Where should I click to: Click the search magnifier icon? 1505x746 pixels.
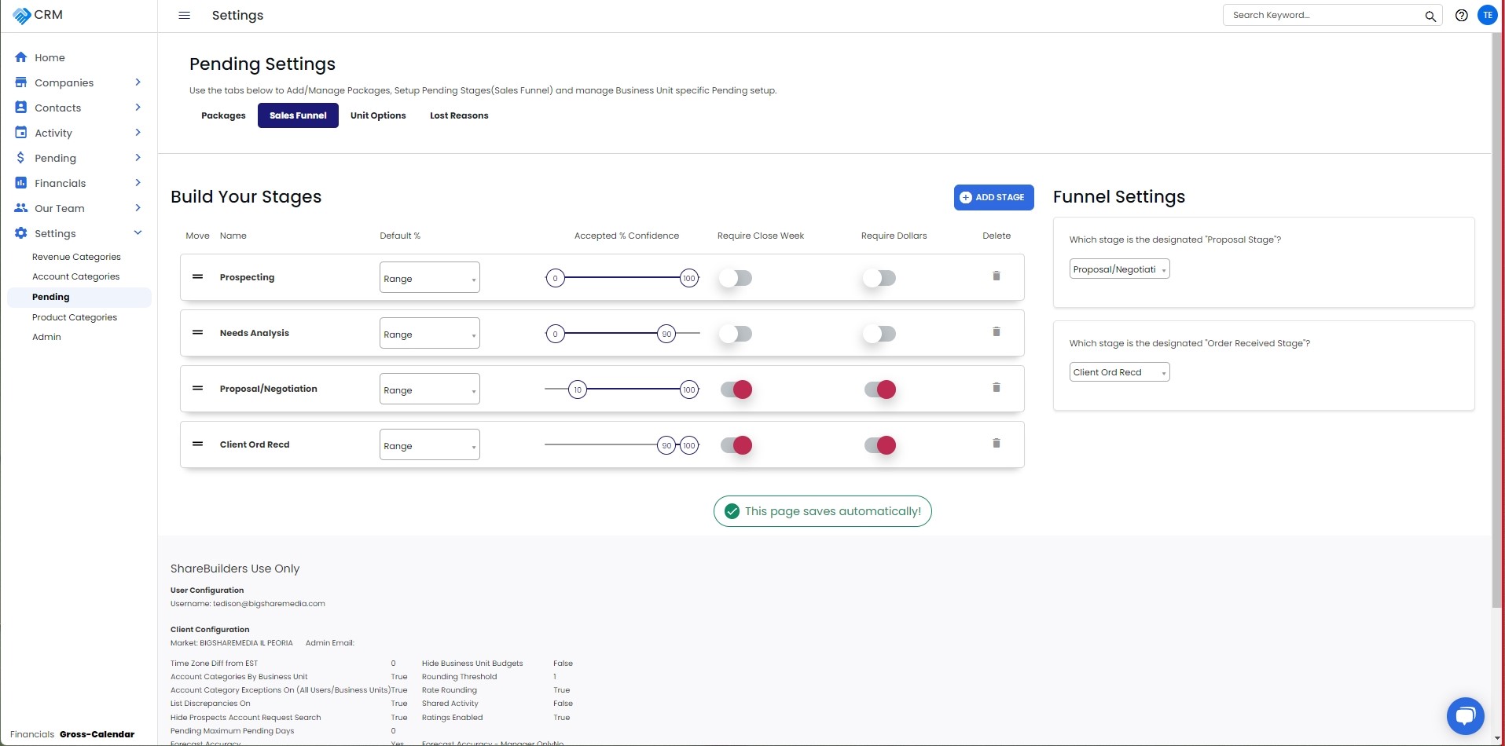1430,16
